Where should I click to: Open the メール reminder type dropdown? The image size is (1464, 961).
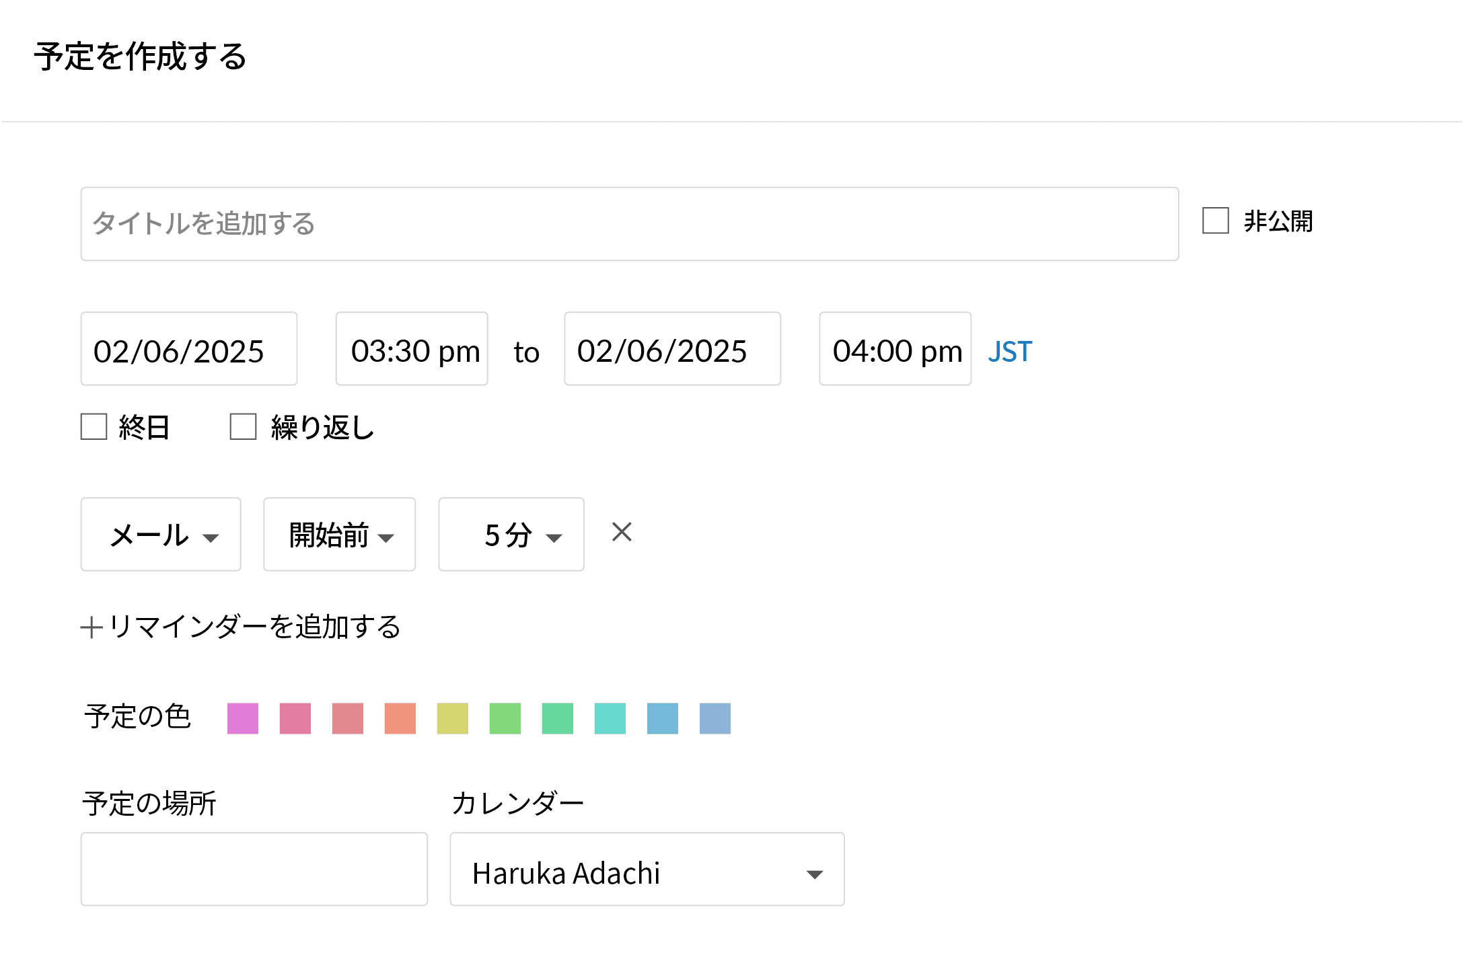click(x=161, y=535)
